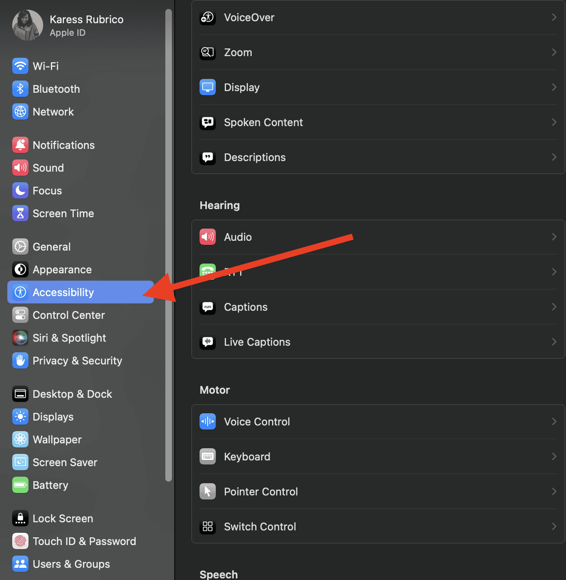Expand the Audio row chevron
The image size is (566, 580).
[554, 237]
